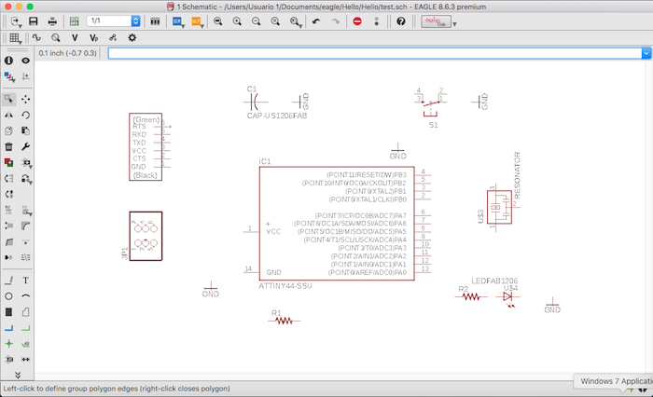
Task: Choose the Circle tool
Action: (x=8, y=296)
